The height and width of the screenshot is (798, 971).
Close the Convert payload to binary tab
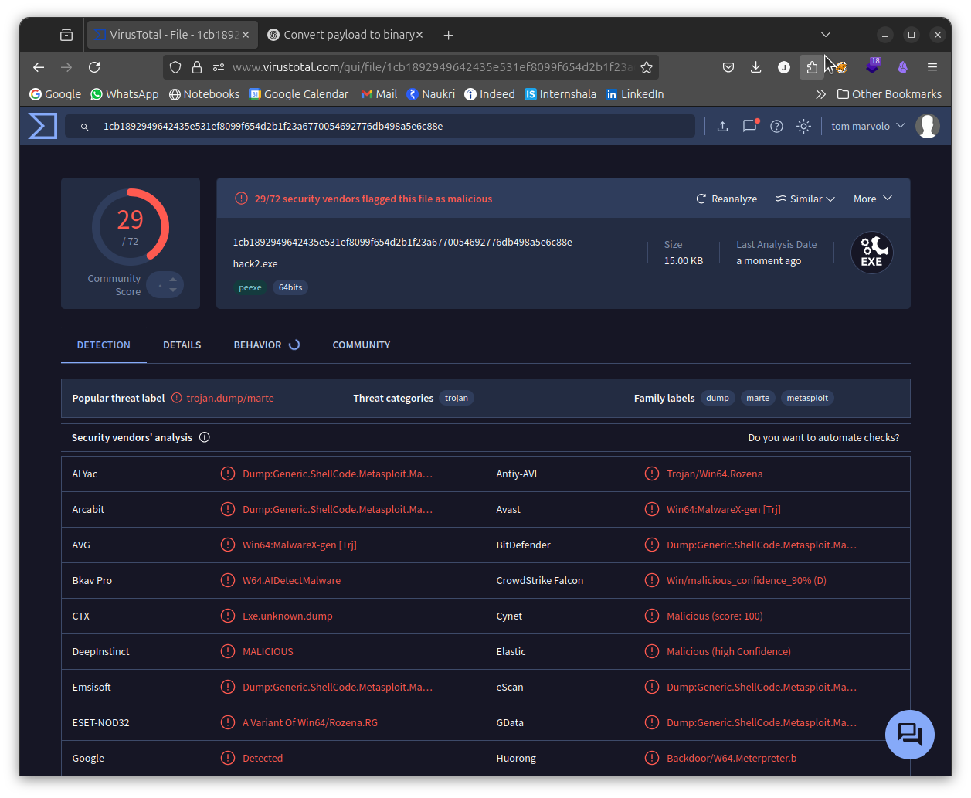[x=419, y=35]
